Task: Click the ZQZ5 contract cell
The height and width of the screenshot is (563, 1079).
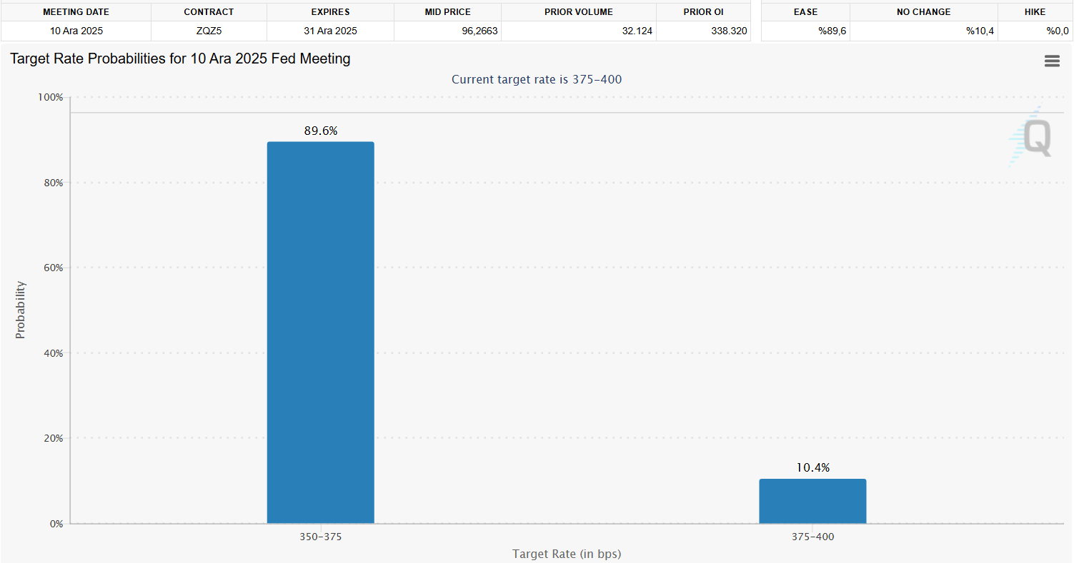Action: [x=209, y=31]
